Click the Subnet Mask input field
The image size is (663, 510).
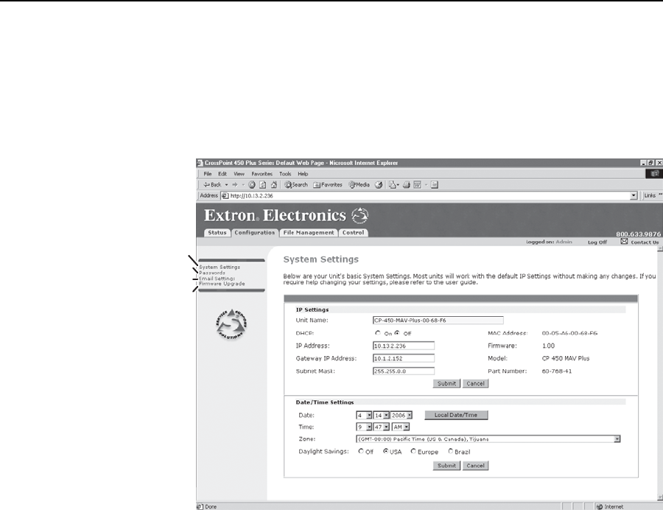404,371
